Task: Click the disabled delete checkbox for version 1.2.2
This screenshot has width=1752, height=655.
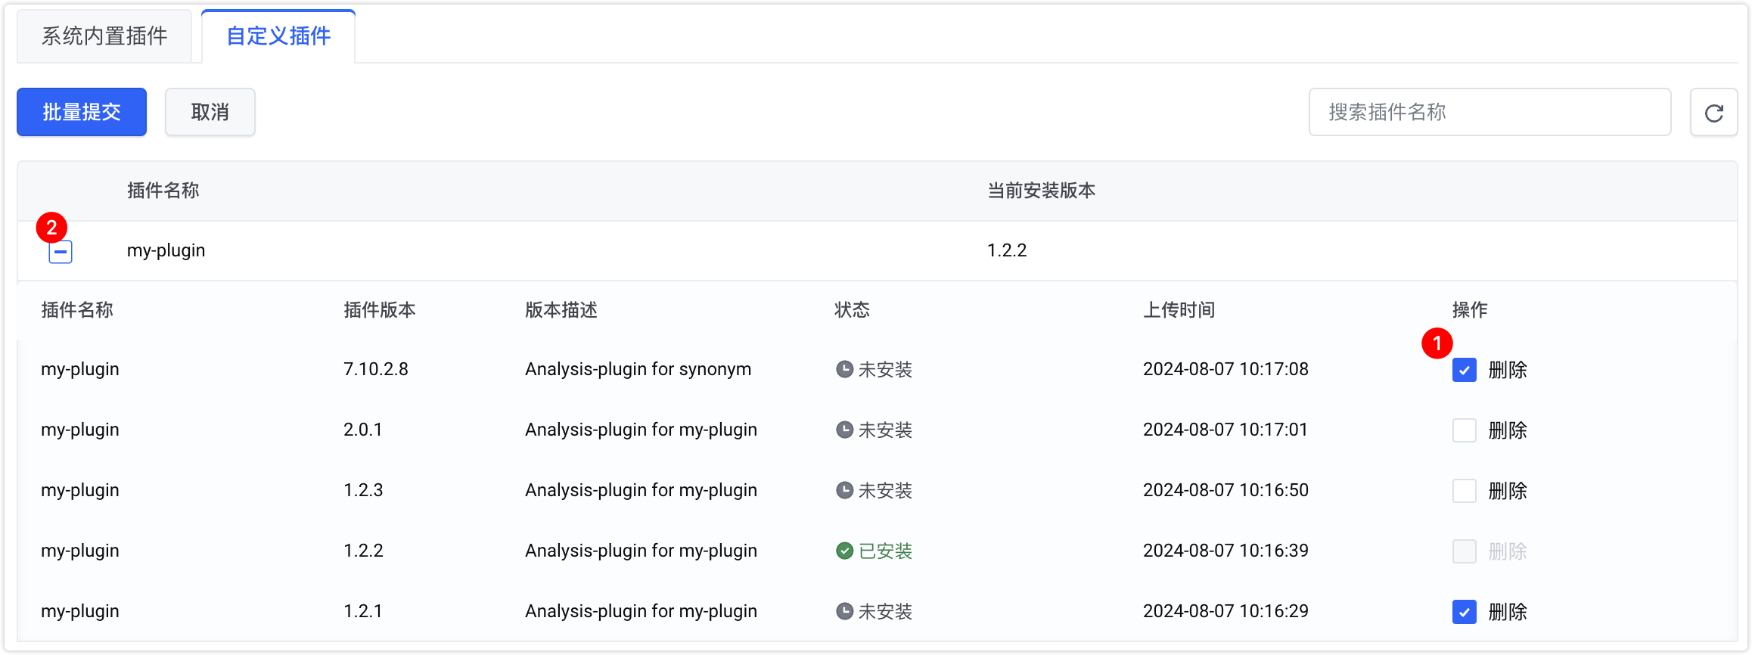Action: point(1465,551)
